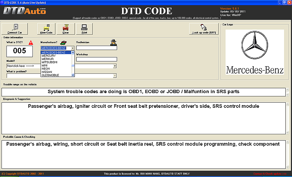Expand the Model dropdown via its arrow

(115, 66)
